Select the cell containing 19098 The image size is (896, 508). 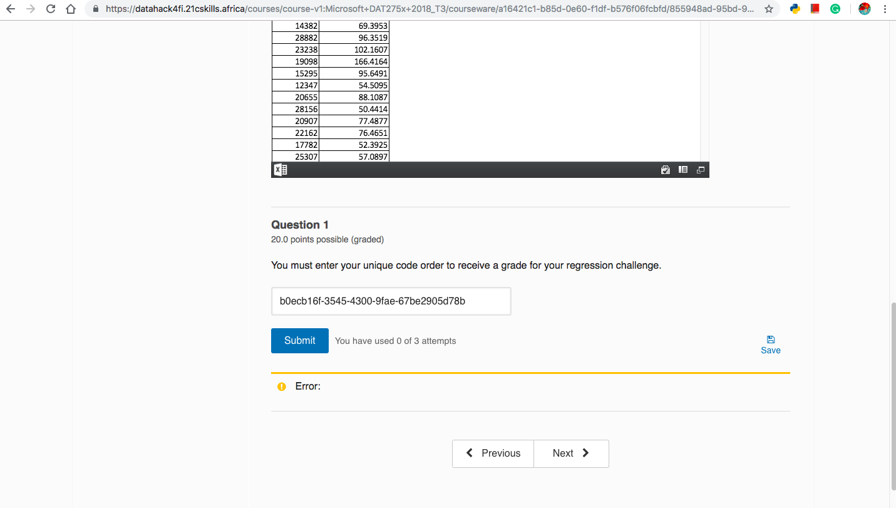[296, 61]
